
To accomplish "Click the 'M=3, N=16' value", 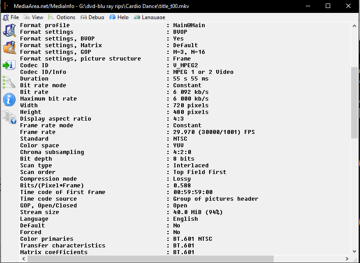I will (189, 52).
